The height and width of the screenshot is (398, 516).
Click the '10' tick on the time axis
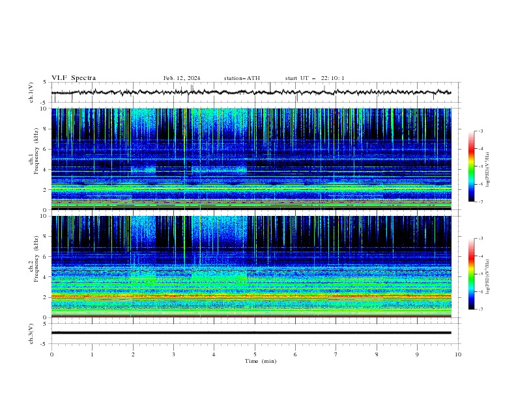pos(458,354)
